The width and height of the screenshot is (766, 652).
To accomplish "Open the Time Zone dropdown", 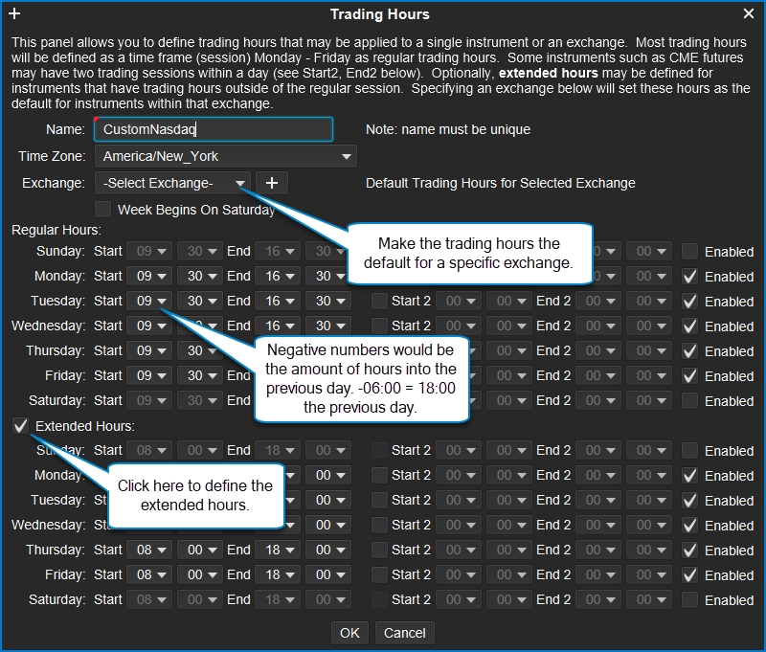I will coord(225,156).
